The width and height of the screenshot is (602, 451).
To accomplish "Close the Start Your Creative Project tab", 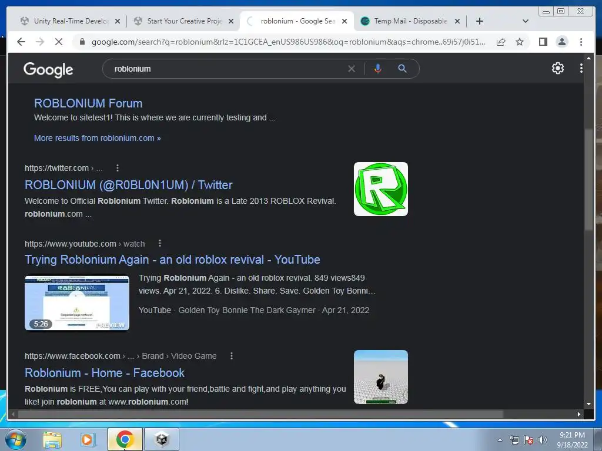I will pyautogui.click(x=230, y=21).
